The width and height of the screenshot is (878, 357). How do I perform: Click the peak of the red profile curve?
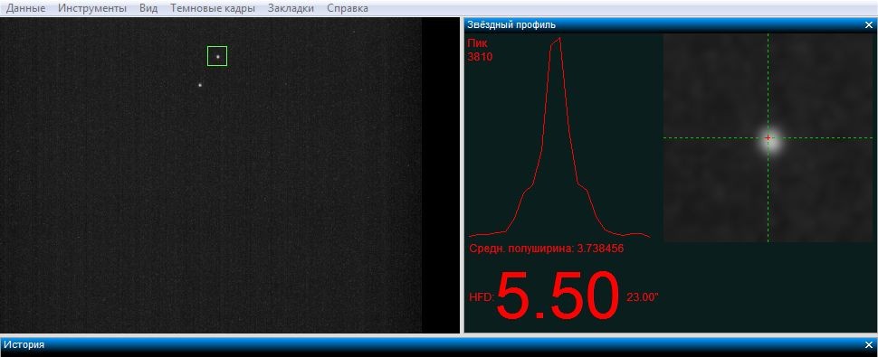tap(558, 39)
